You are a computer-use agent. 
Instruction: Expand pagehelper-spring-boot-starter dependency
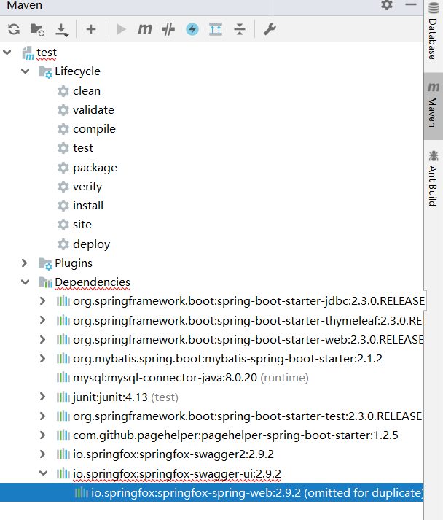coord(43,435)
